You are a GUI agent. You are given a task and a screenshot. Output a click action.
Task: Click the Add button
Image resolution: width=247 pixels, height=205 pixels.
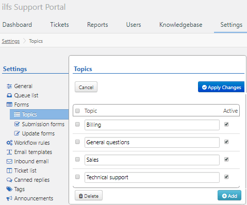click(229, 195)
